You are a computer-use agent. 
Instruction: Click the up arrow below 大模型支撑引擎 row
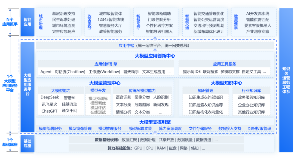coord(155,133)
